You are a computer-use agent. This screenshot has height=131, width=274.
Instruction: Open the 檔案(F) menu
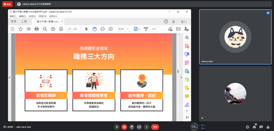(13, 16)
